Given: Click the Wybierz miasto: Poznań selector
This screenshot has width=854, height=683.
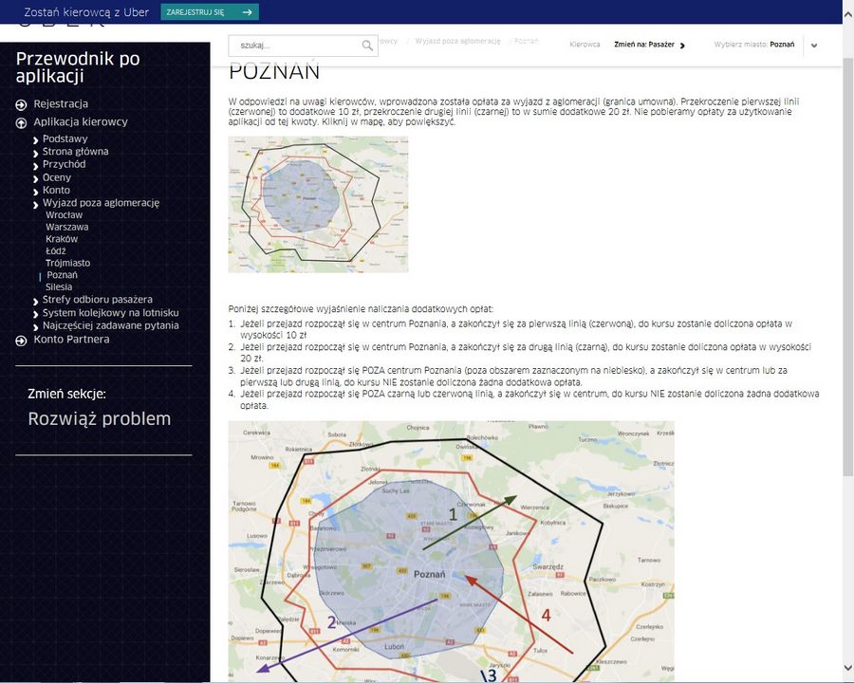Looking at the screenshot, I should (754, 45).
